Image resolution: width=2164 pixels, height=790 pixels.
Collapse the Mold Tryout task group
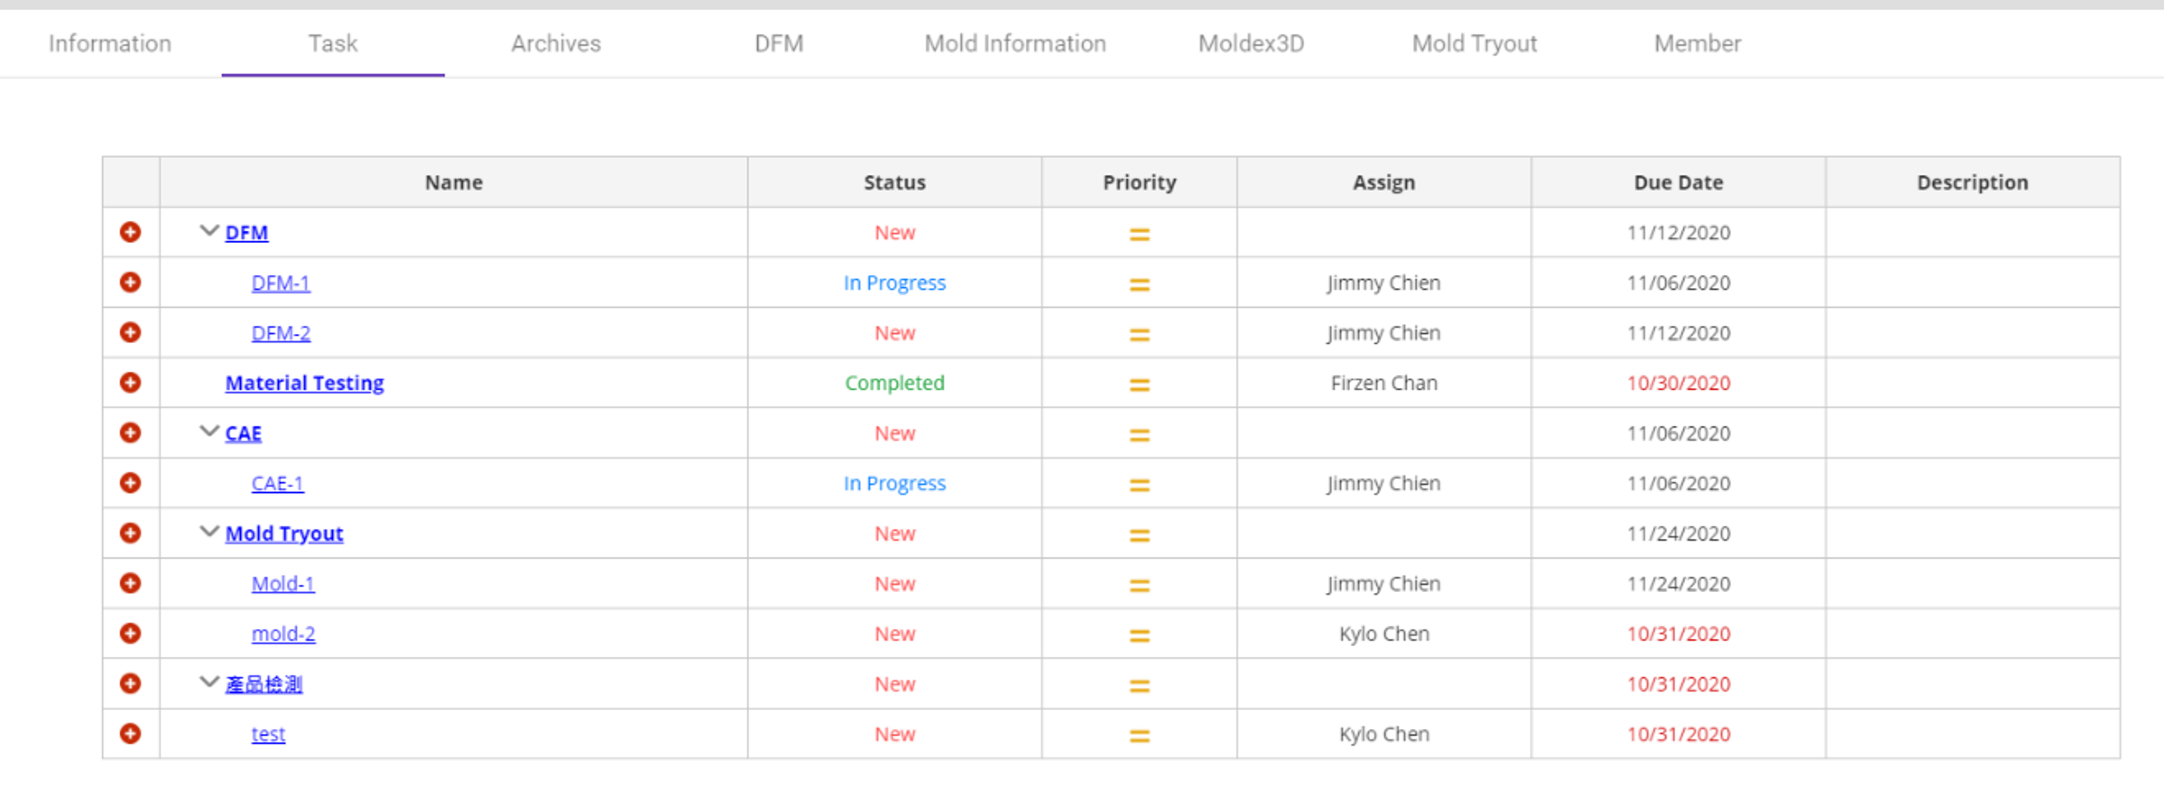point(209,531)
